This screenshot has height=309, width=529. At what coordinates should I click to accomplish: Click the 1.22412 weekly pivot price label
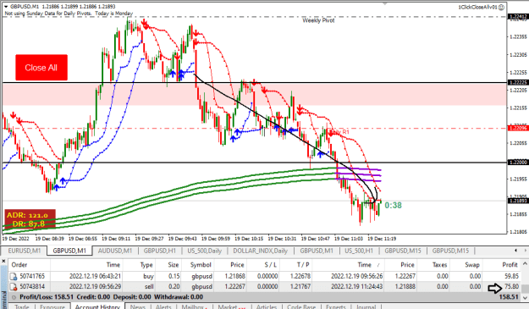pyautogui.click(x=518, y=16)
